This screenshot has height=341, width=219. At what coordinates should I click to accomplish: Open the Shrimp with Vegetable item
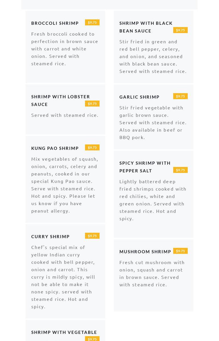pyautogui.click(x=64, y=332)
